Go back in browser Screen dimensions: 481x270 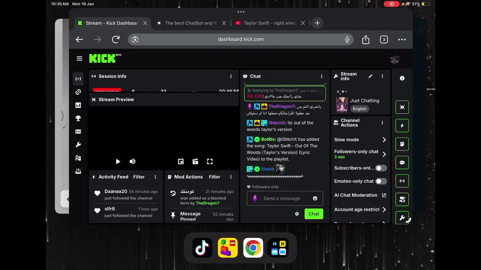tap(79, 39)
